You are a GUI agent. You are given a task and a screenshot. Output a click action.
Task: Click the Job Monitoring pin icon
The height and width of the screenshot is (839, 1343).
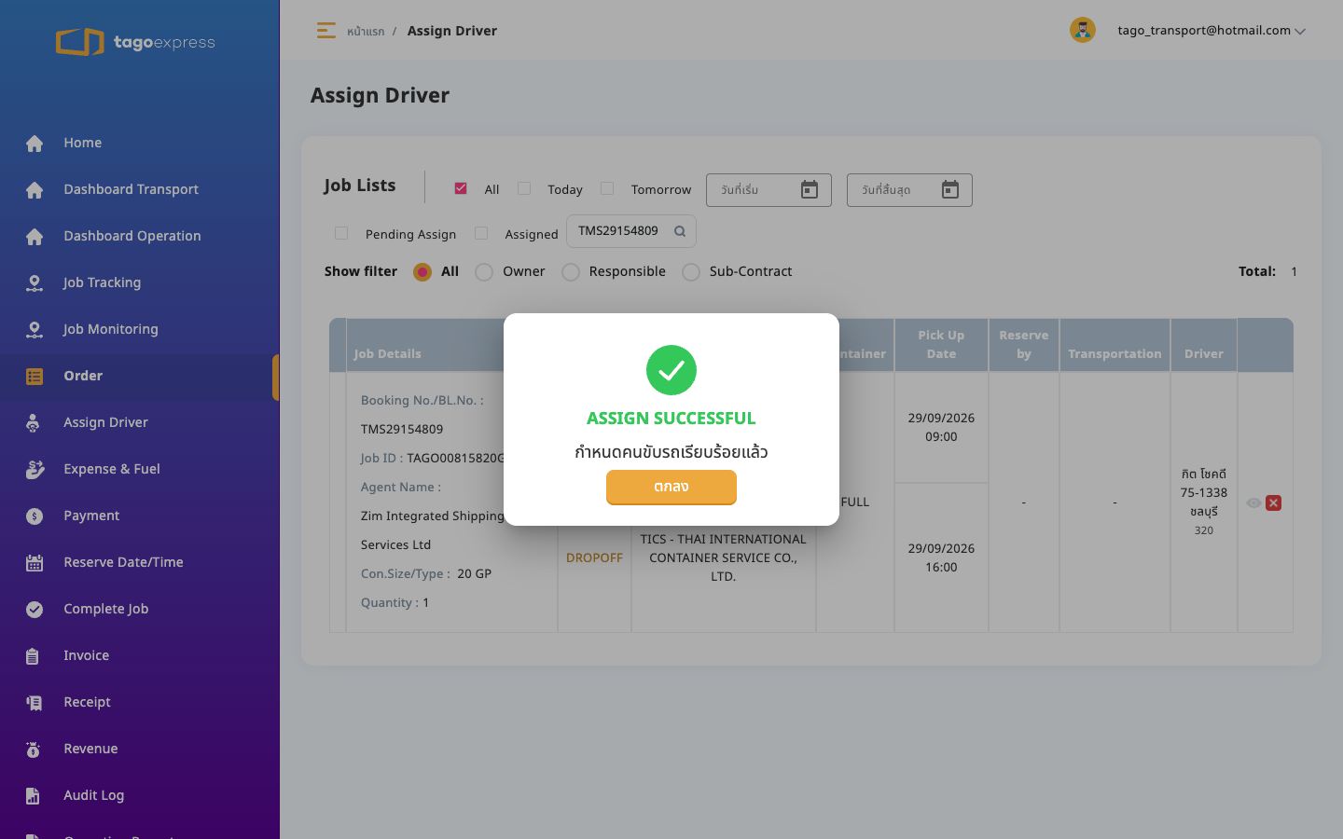tap(35, 329)
